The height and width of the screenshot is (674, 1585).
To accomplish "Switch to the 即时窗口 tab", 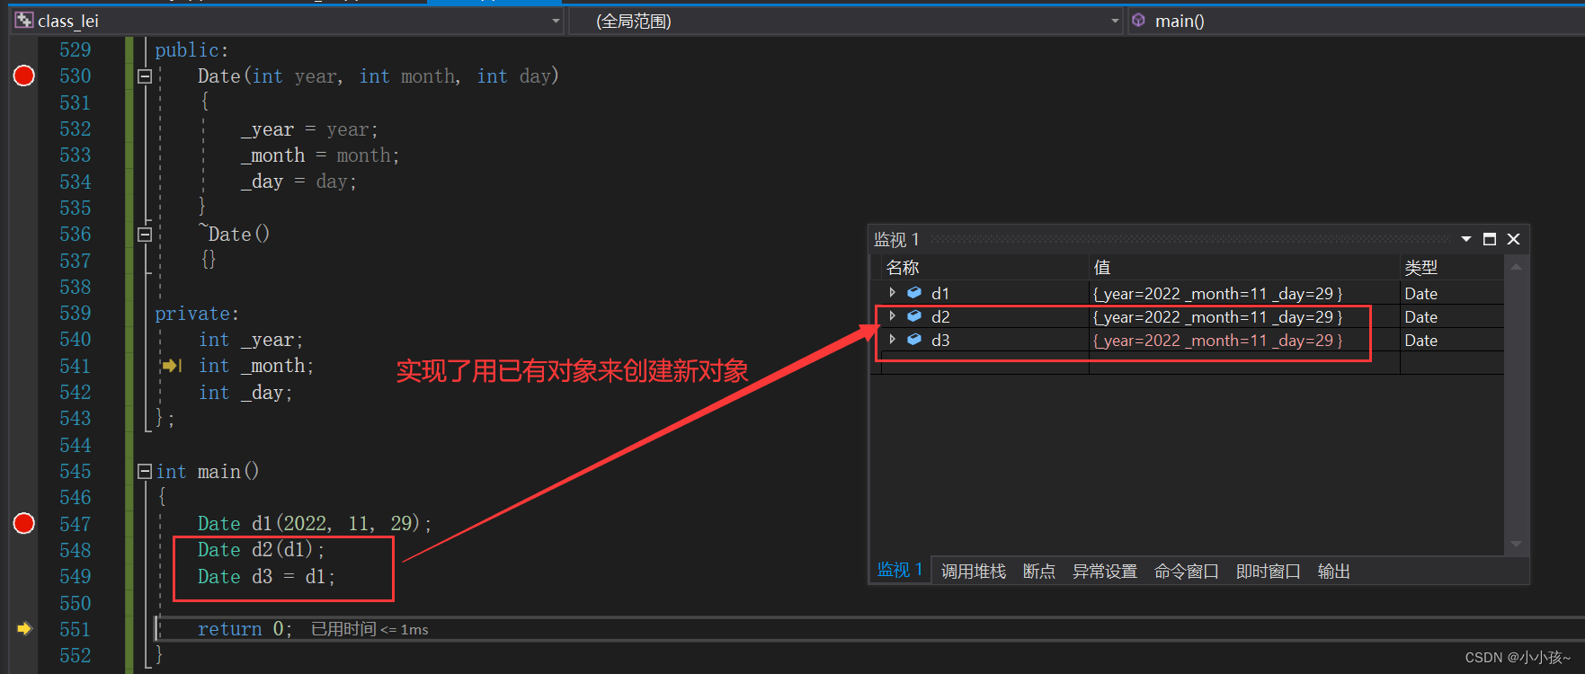I will tap(1269, 572).
